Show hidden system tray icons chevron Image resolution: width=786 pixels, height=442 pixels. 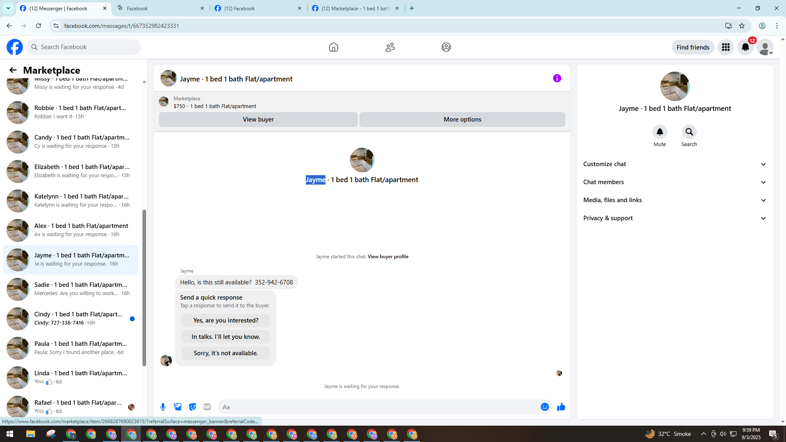703,434
